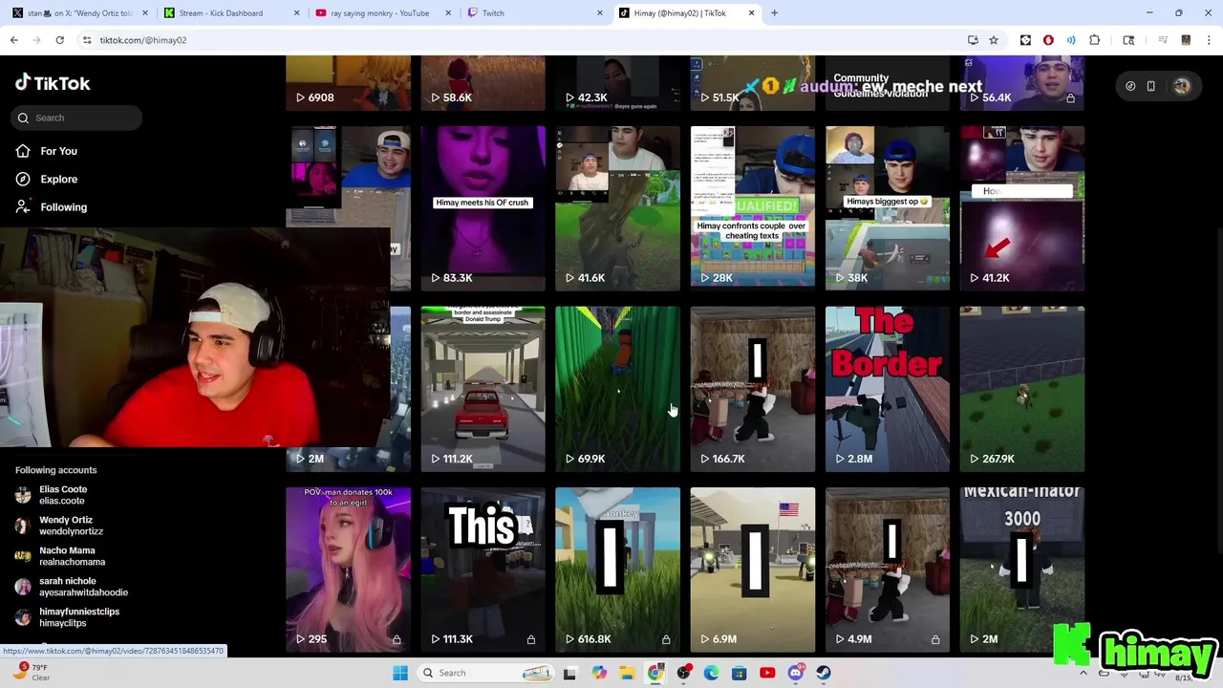
Task: Open the Following icon in sidebar
Action: (23, 206)
